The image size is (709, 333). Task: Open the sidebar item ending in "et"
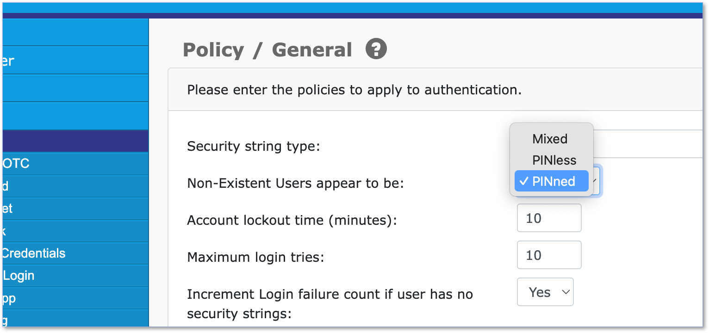[x=75, y=209]
